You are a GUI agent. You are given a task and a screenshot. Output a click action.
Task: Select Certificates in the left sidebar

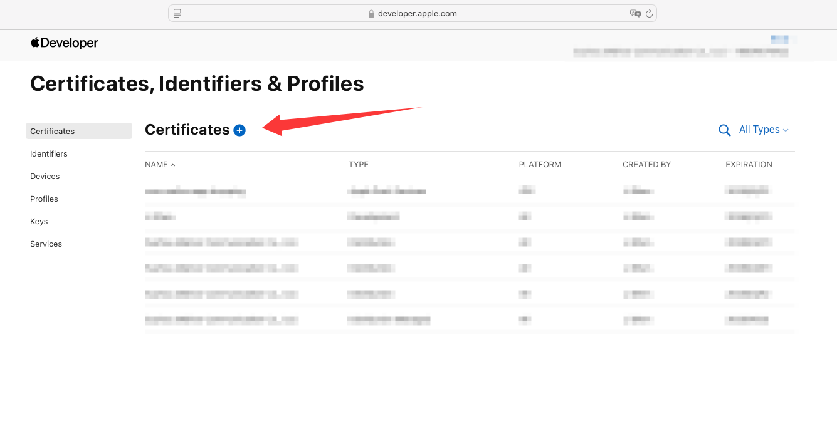point(53,131)
